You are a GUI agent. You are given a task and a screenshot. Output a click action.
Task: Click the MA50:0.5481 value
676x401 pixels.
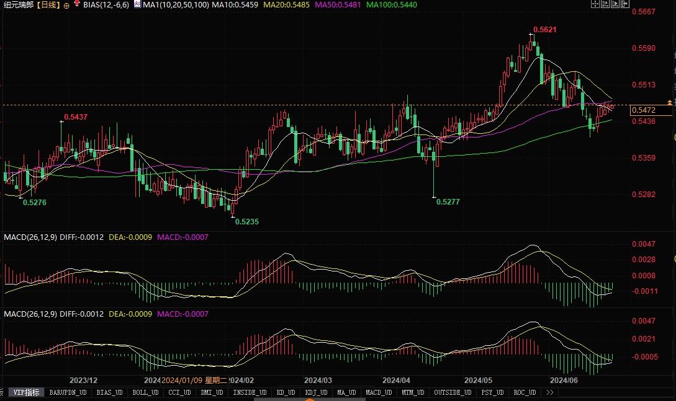(338, 5)
